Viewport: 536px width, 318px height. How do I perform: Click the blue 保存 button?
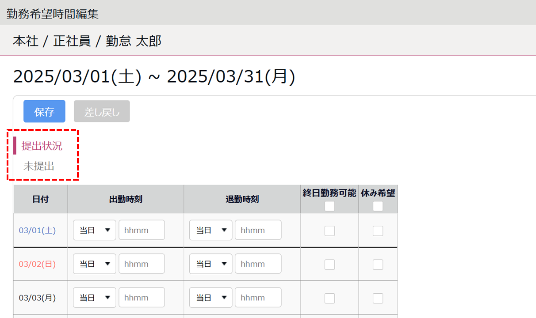[44, 111]
